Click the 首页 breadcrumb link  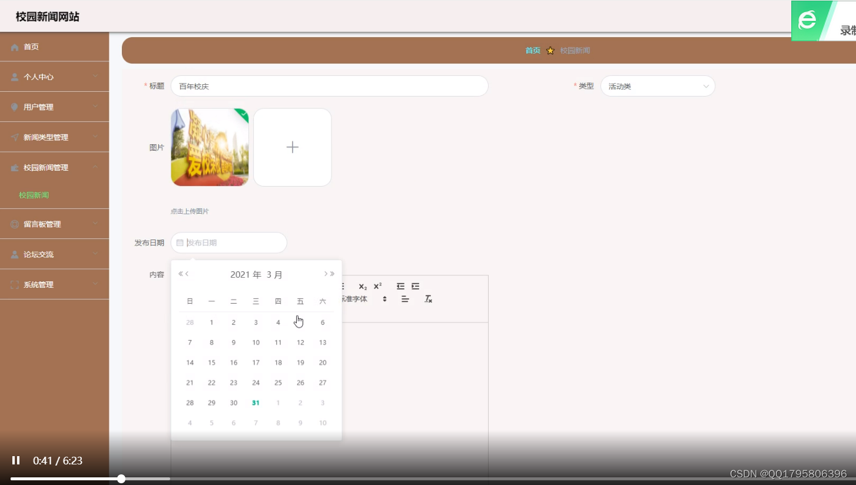pyautogui.click(x=533, y=51)
